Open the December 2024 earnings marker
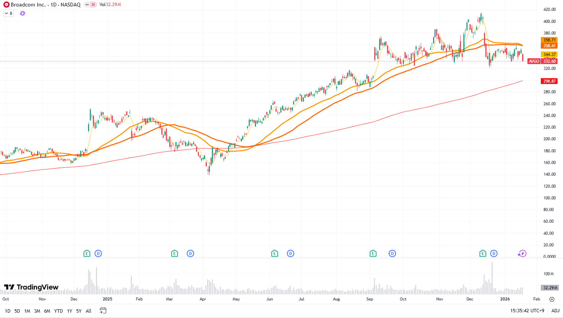 tap(87, 253)
